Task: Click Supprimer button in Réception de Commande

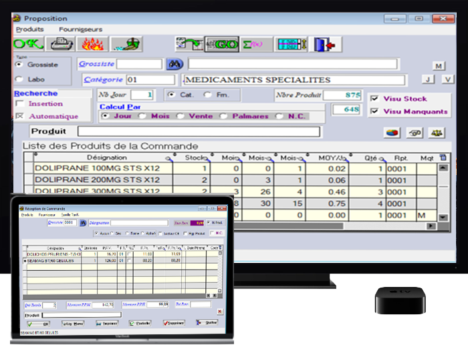Action: coord(174,323)
